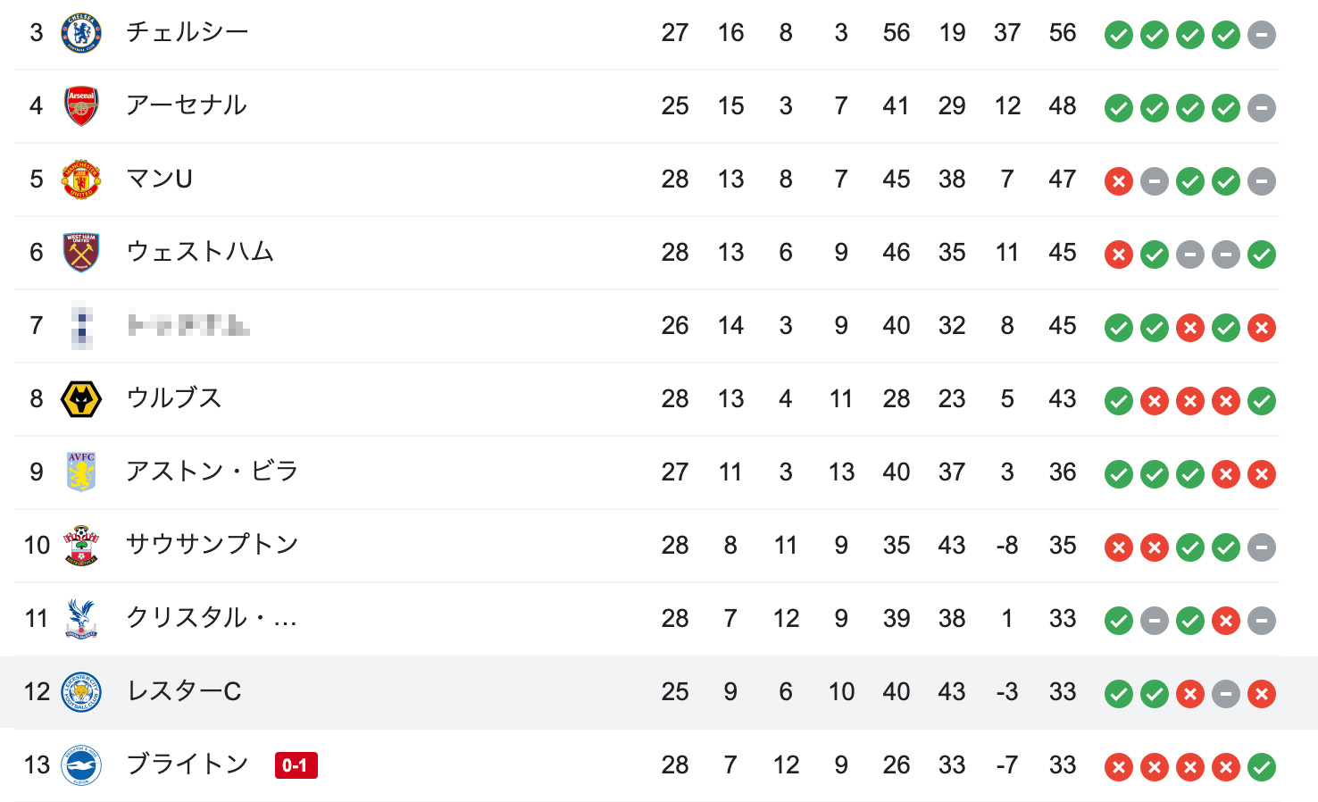Click the Wolves wolf-head logo
This screenshot has height=802, width=1318.
[81, 399]
